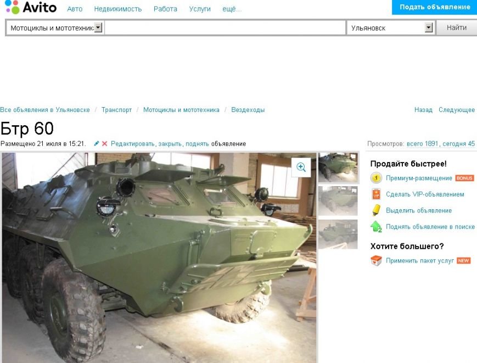Image resolution: width=477 pixels, height=363 pixels.
Task: Open the Авто section
Action: tap(74, 9)
